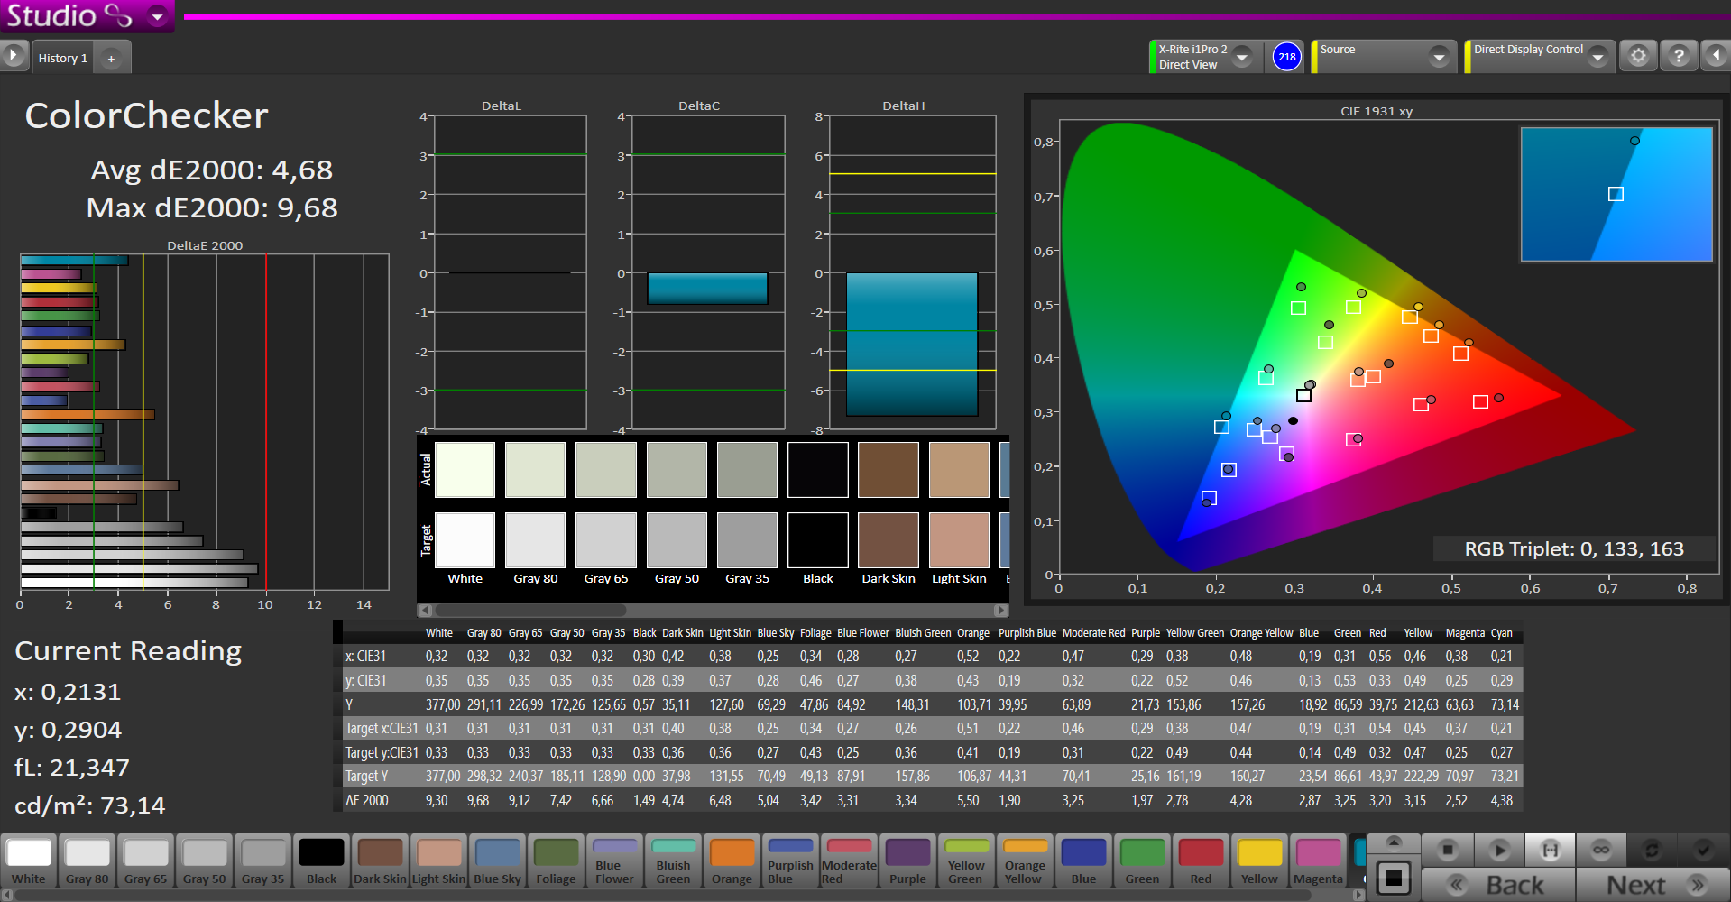Open the Studio main menu dropdown
The width and height of the screenshot is (1731, 902).
[x=158, y=16]
